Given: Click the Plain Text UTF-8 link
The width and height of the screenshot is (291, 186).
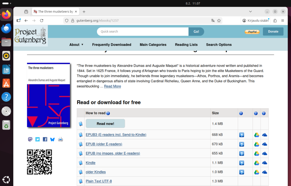Looking at the screenshot, I should (x=99, y=181).
